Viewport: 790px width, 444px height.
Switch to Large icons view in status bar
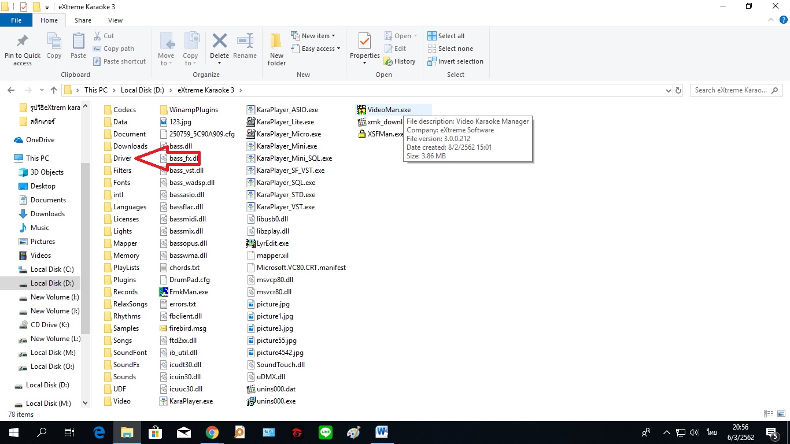click(780, 414)
